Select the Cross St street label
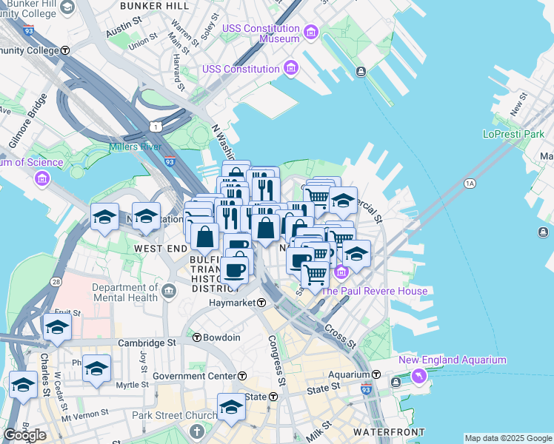The height and width of the screenshot is (444, 554). tap(341, 337)
